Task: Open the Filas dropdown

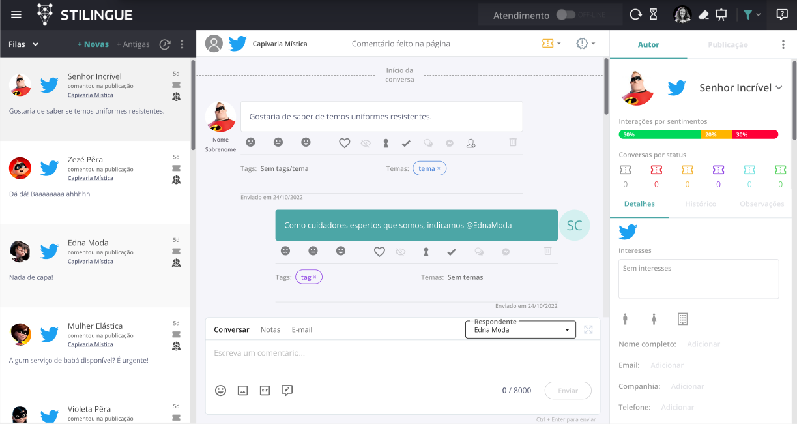Action: 24,44
